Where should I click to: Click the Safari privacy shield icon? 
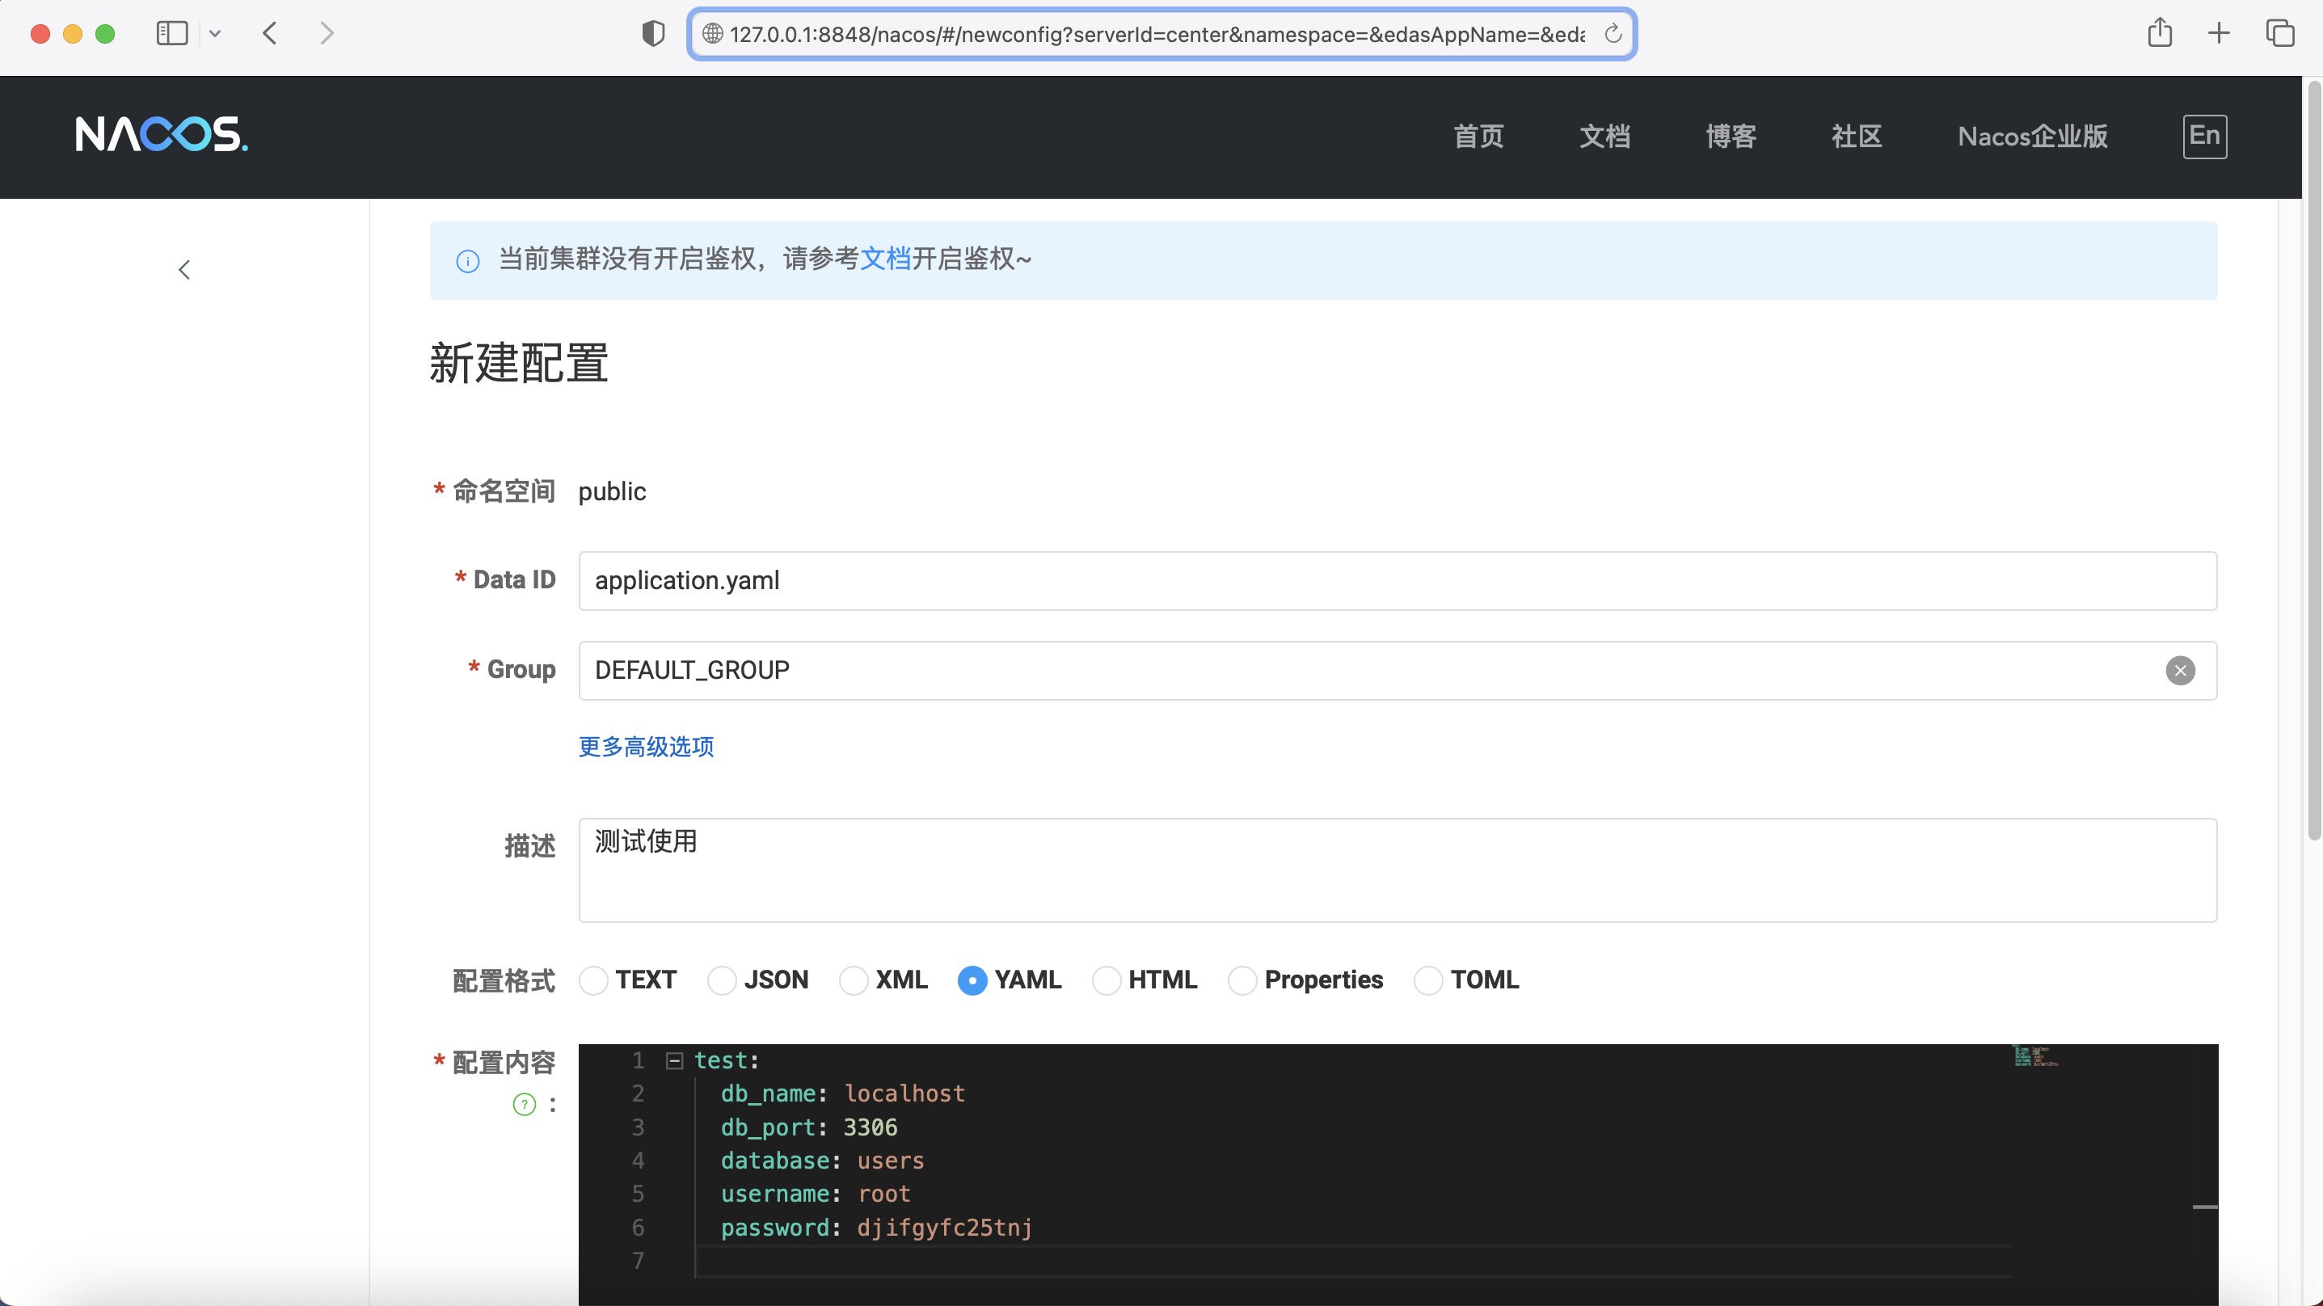[x=653, y=34]
